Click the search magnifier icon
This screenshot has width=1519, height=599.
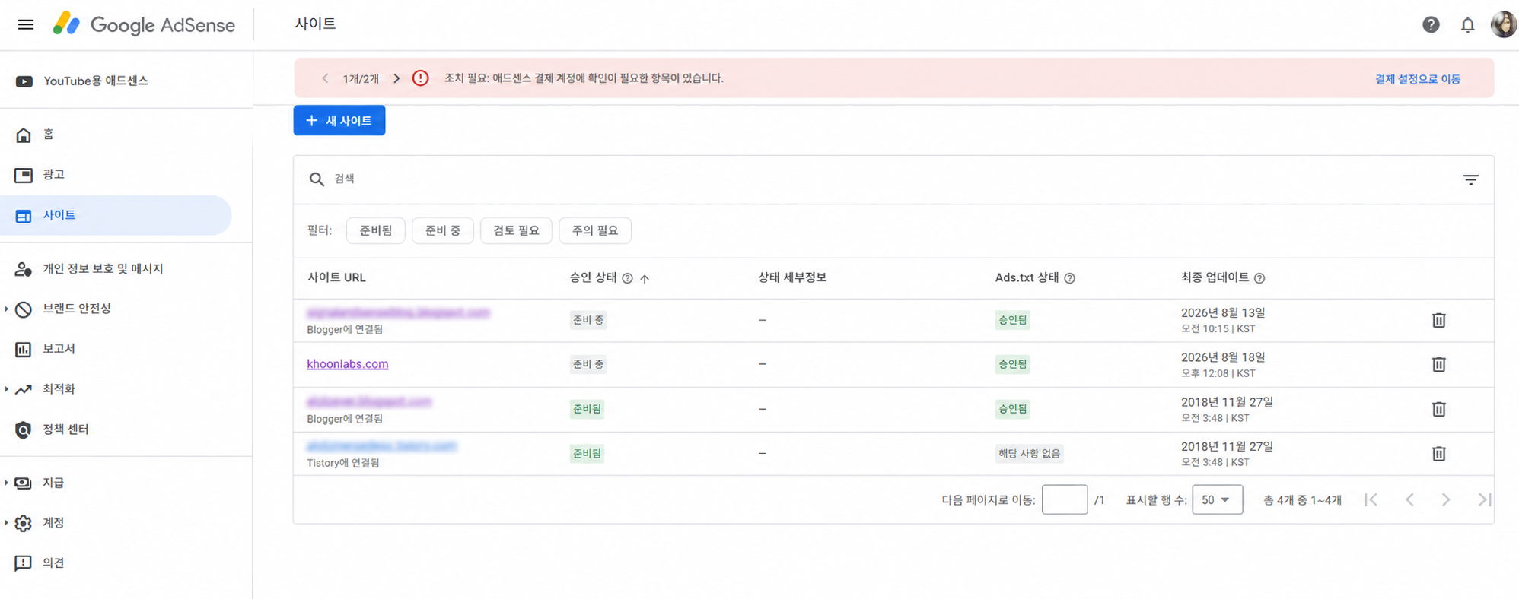(x=317, y=179)
